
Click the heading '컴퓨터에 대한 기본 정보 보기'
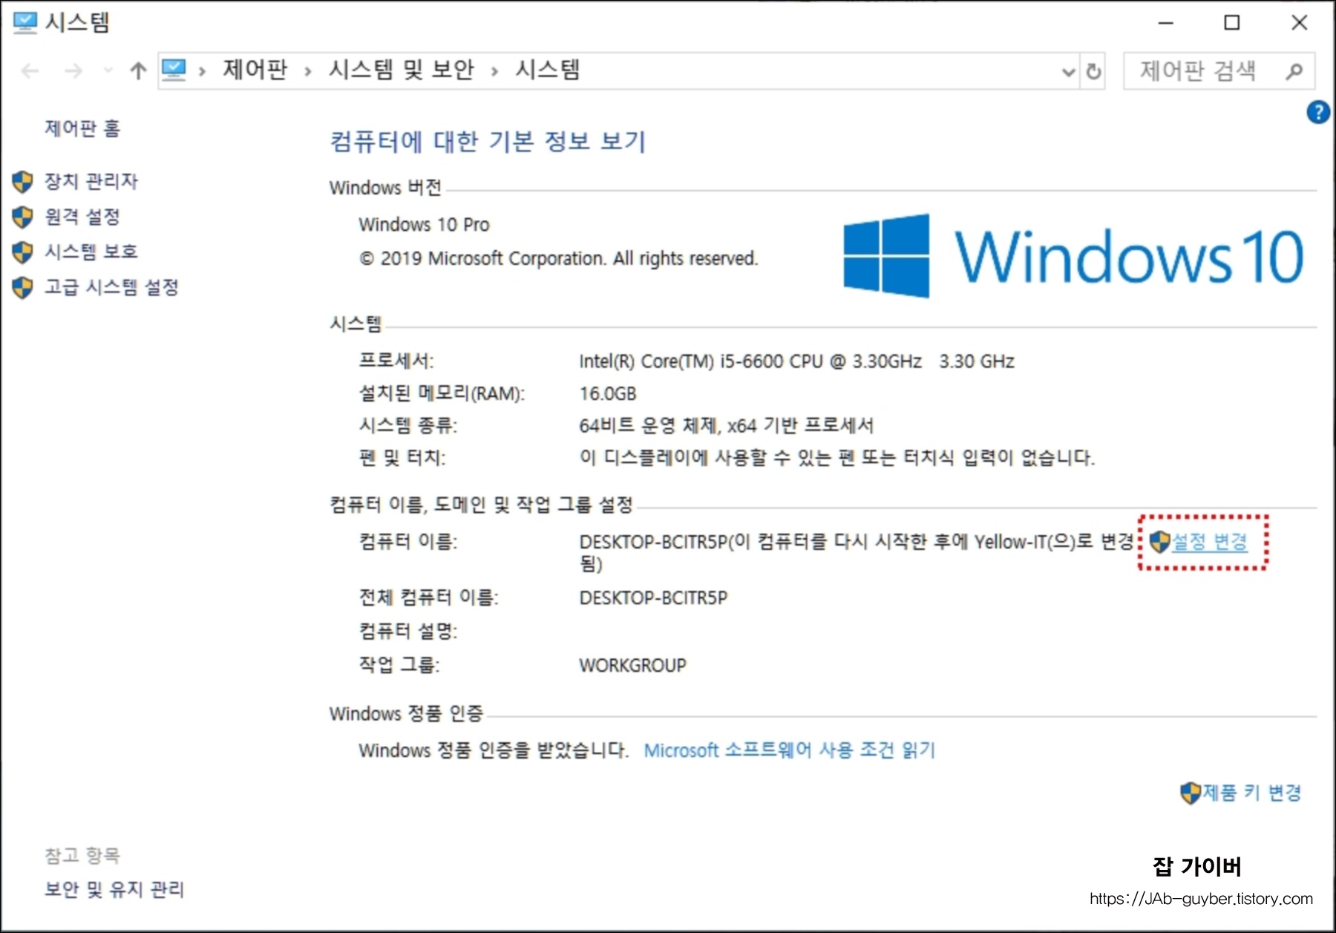click(488, 141)
